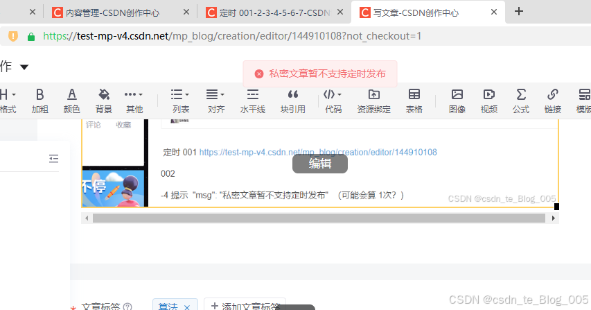Select the 背景 background fill tool
Screen dimensions: 591x310
point(104,101)
